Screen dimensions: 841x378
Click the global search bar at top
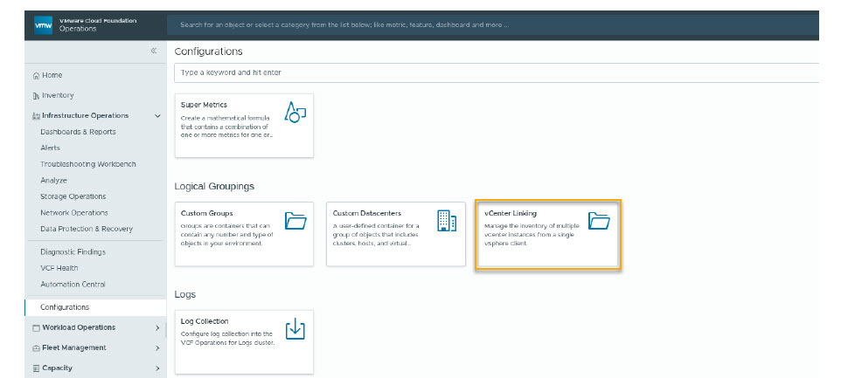[x=490, y=24]
